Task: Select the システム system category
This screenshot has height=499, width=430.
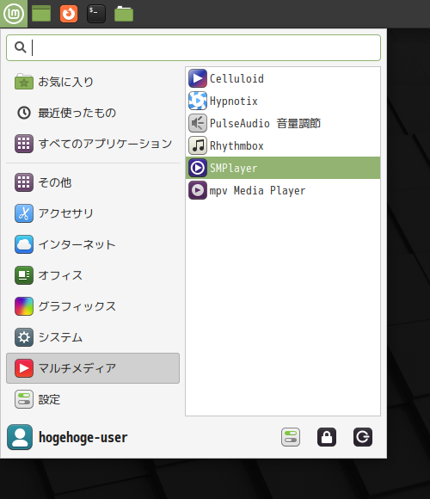Action: [x=93, y=337]
